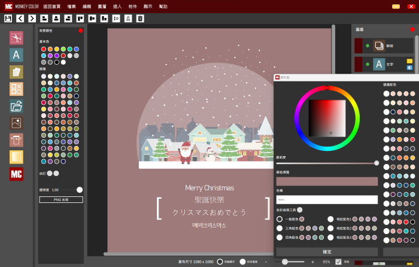Select the text tool 'A' in sidebar
Image resolution: width=419 pixels, height=267 pixels.
point(16,55)
